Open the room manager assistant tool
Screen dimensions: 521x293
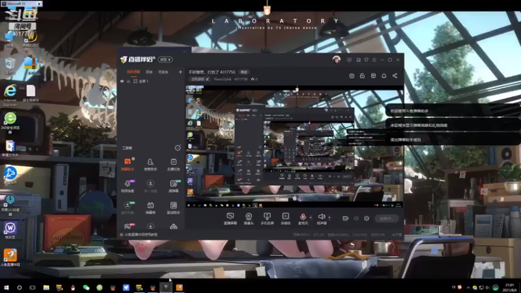click(150, 164)
